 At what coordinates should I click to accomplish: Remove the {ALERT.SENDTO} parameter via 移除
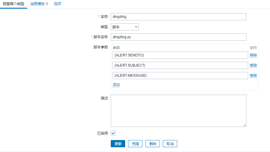[x=253, y=55]
